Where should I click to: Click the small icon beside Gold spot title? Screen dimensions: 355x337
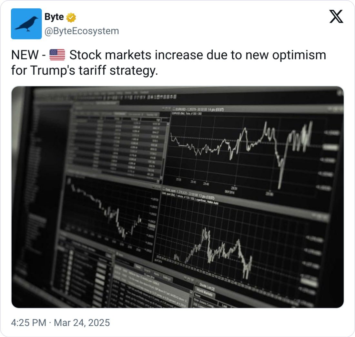[x=164, y=188]
